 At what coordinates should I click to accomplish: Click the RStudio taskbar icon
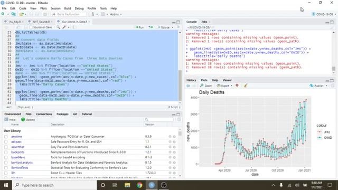click(152, 185)
